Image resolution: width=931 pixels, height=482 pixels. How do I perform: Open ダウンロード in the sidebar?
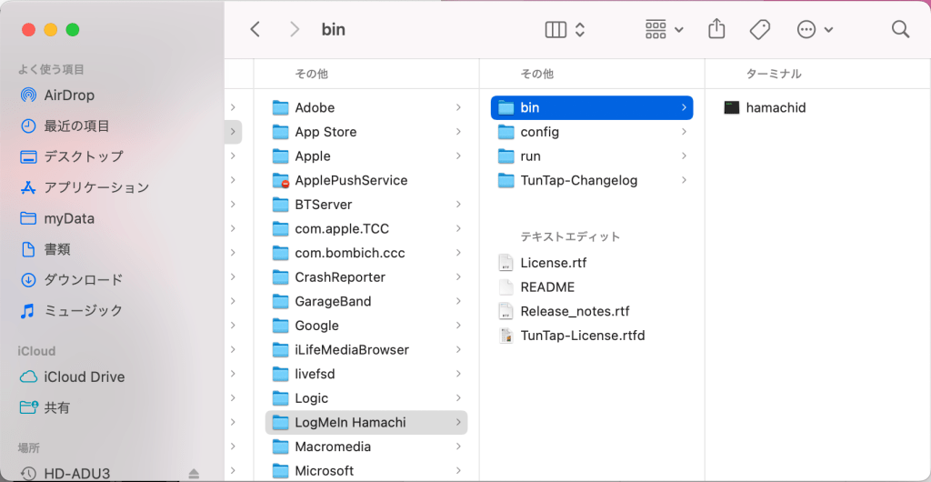[83, 280]
